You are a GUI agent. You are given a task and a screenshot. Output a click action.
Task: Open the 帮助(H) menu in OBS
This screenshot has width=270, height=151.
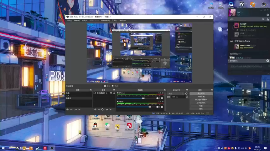click(x=123, y=21)
